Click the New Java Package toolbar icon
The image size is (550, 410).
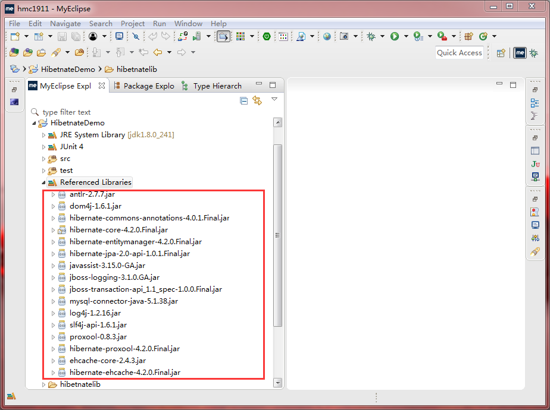point(468,36)
